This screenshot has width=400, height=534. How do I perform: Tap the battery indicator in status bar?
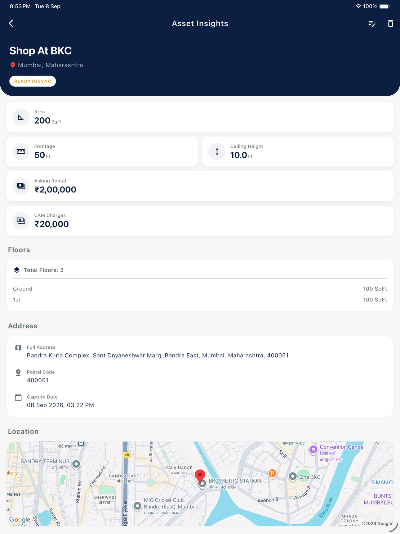tap(384, 6)
